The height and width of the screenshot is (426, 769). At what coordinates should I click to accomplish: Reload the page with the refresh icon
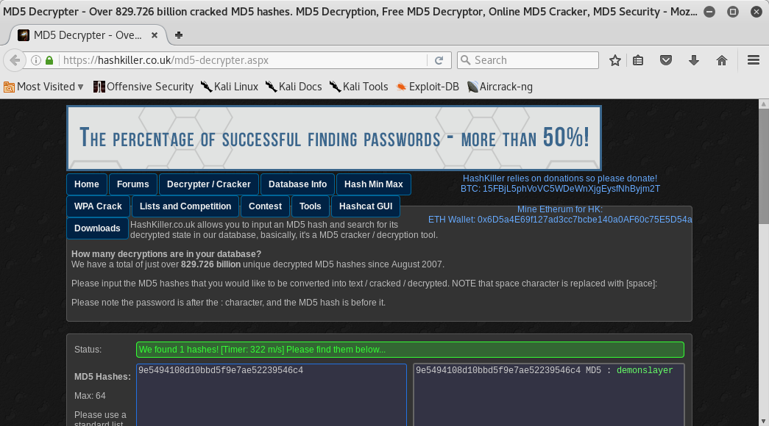[x=439, y=60]
